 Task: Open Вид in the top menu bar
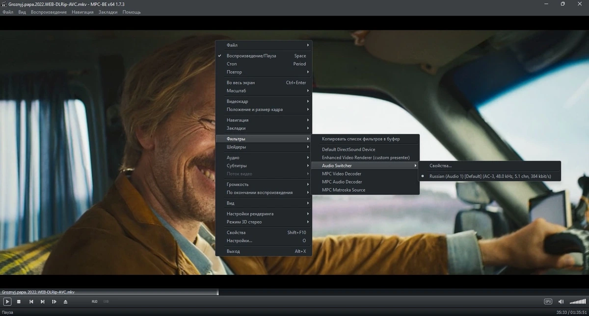tap(22, 12)
